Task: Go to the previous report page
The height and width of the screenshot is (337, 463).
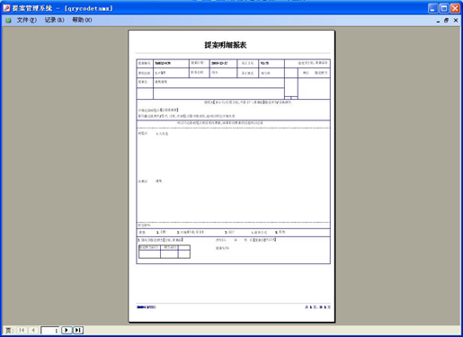Action: tap(33, 330)
